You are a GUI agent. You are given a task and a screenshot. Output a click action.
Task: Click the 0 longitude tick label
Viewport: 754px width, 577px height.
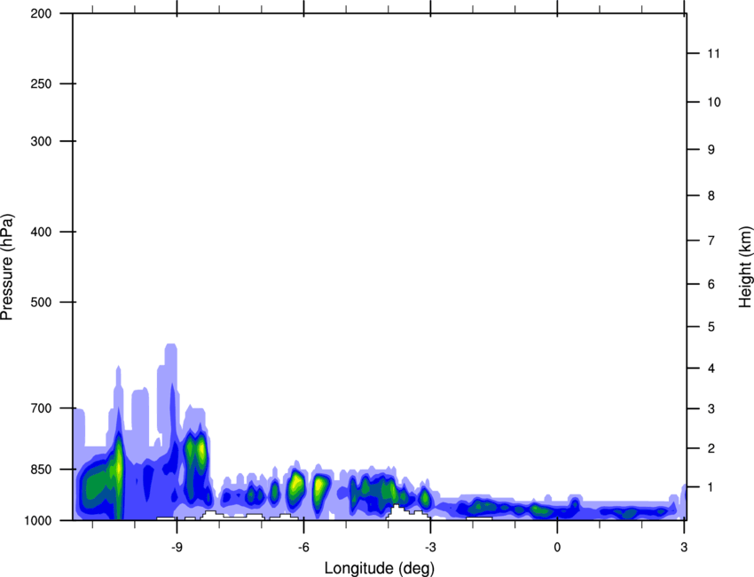click(557, 547)
